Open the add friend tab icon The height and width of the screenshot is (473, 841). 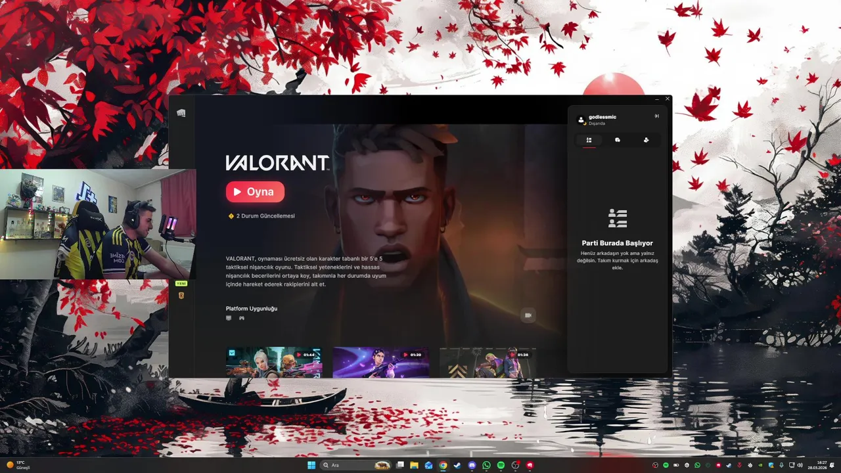coord(647,140)
